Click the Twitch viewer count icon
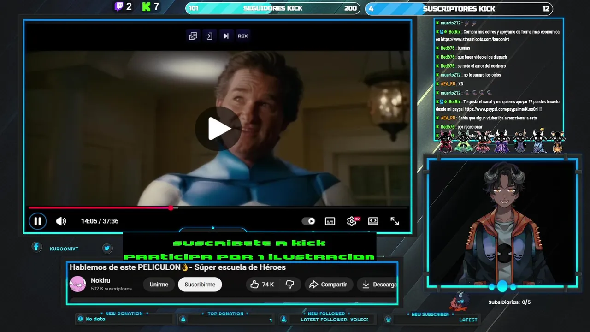The image size is (590, 332). point(119,6)
